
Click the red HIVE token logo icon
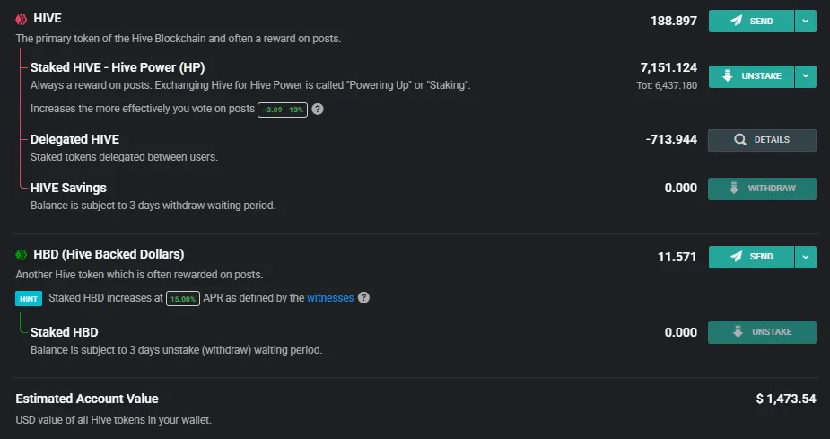[x=22, y=20]
